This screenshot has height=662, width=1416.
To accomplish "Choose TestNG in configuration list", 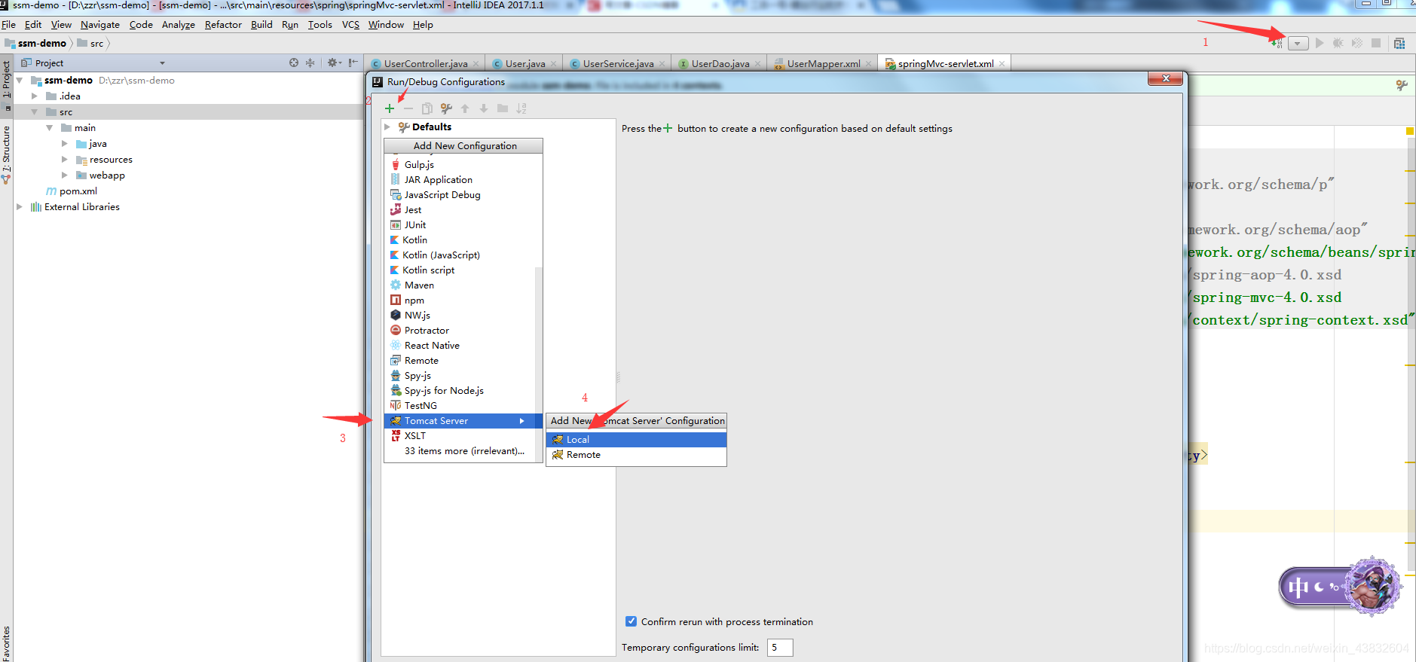I will (460, 406).
